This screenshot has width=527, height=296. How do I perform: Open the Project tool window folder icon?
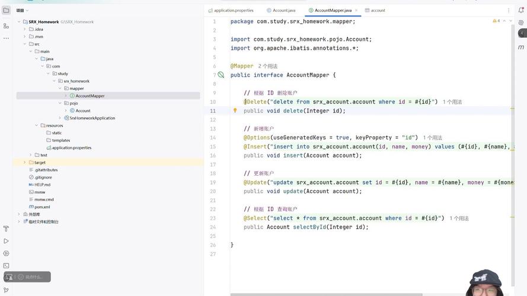pos(6,10)
